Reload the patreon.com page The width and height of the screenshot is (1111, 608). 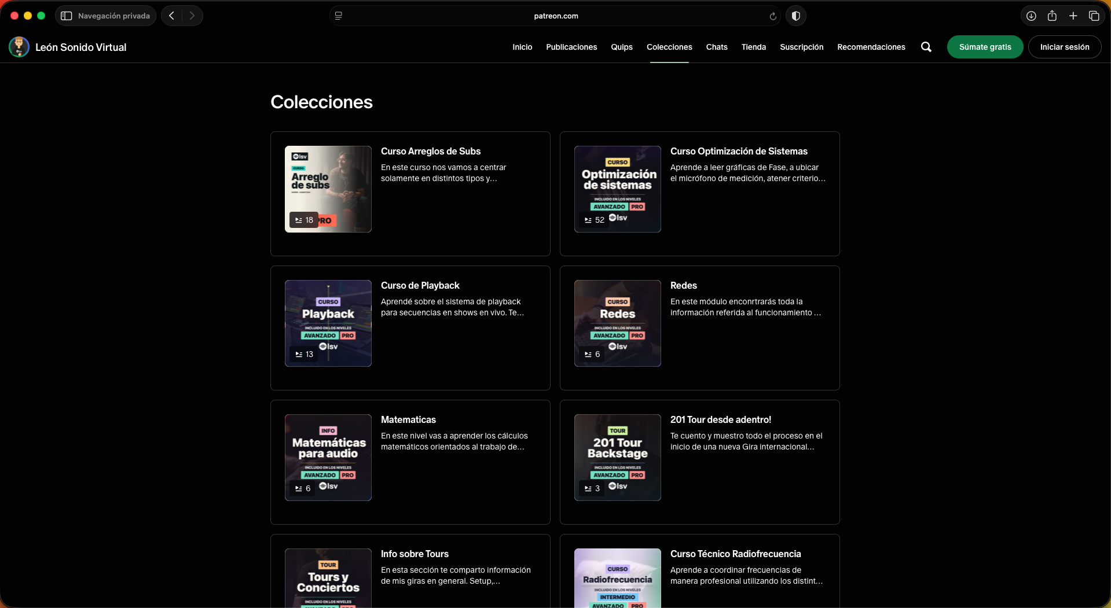773,16
